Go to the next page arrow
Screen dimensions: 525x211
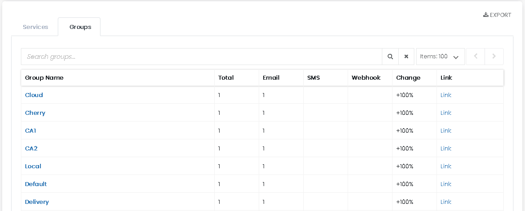494,57
